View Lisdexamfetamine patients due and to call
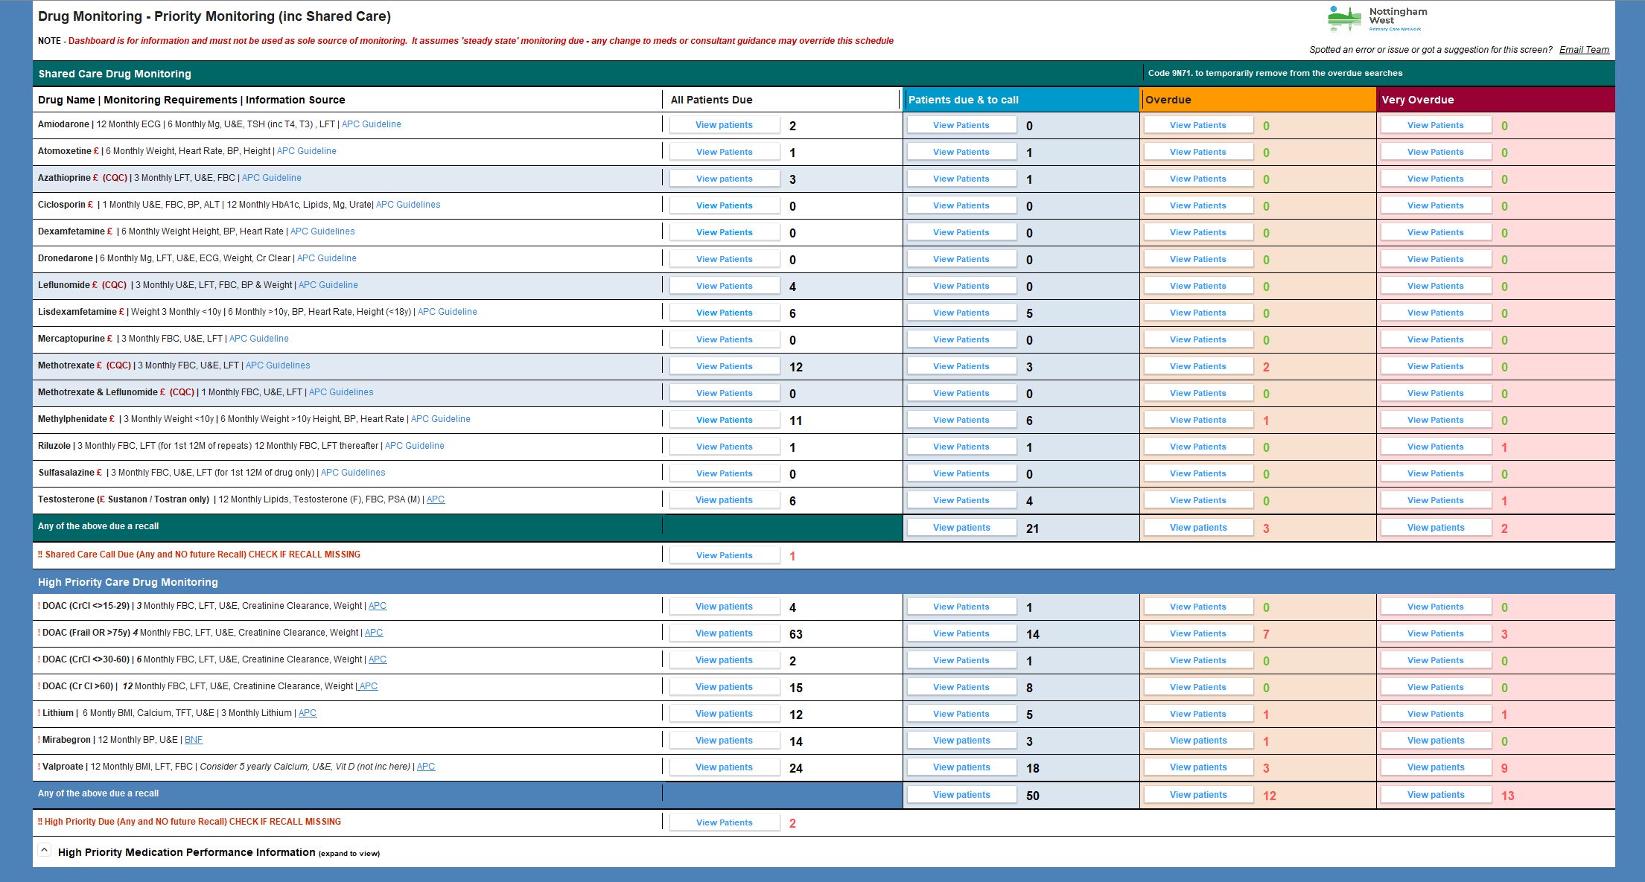This screenshot has width=1645, height=882. click(x=961, y=313)
